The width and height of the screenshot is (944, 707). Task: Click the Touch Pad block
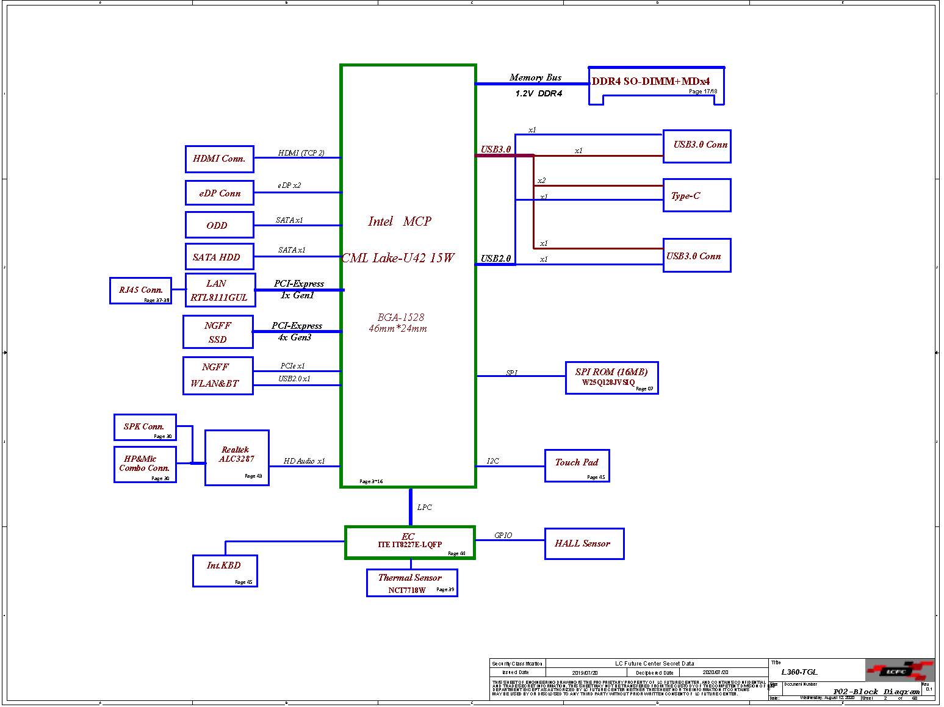[x=577, y=465]
